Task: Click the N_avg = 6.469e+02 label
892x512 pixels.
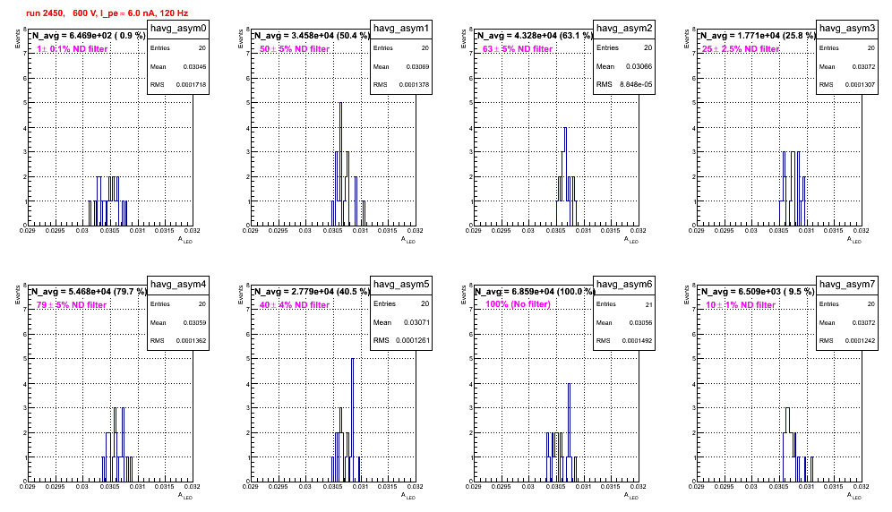Action: pos(89,36)
